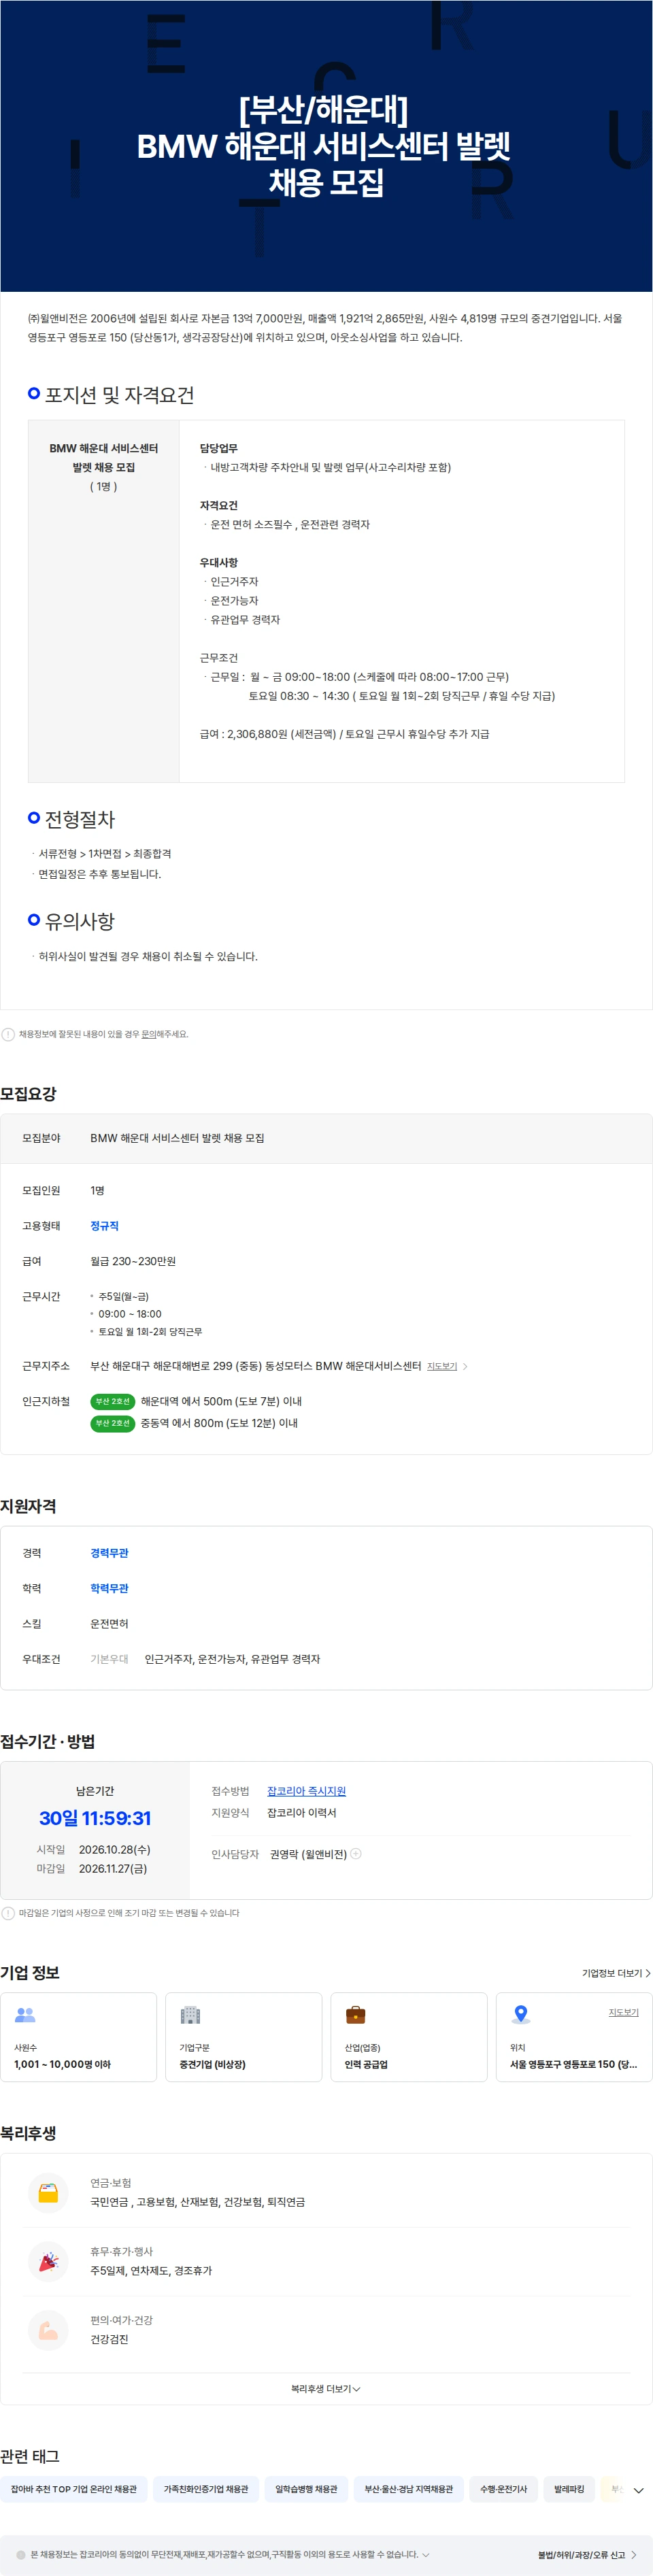Select tag 부산·울산·경남 지역채용관
This screenshot has width=653, height=2576.
coord(408,2489)
